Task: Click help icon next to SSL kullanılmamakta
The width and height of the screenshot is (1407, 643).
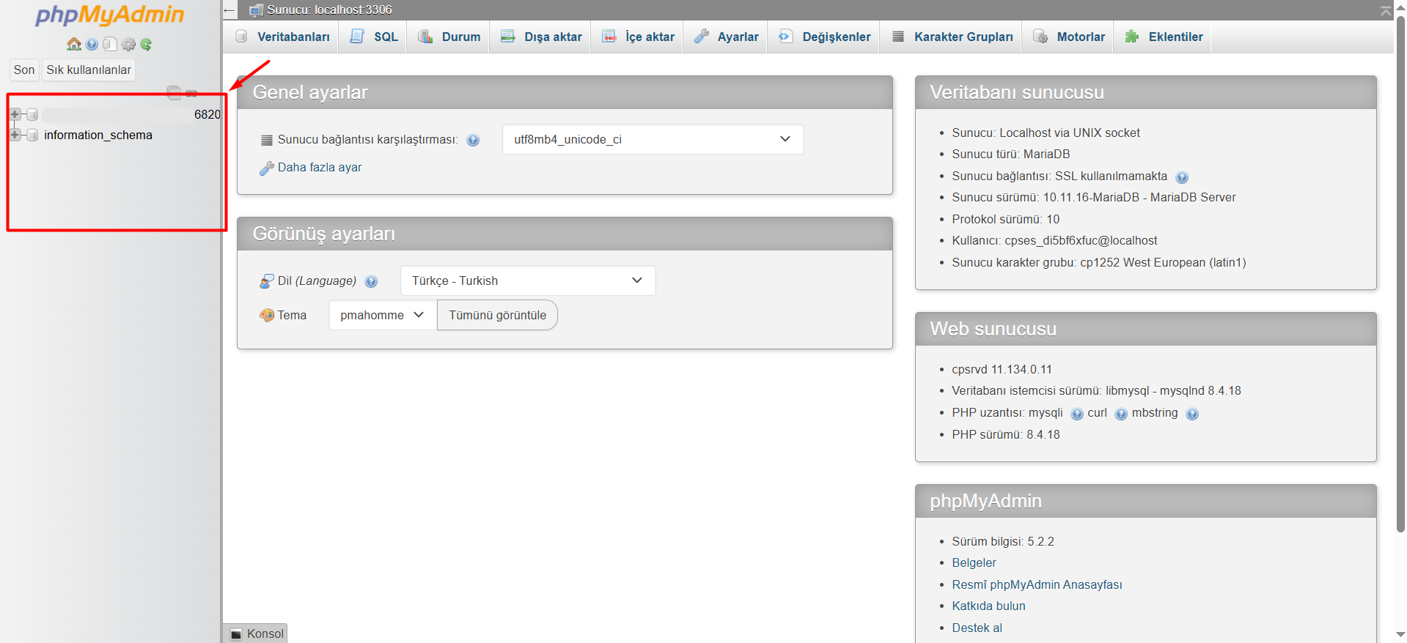Action: (x=1181, y=177)
